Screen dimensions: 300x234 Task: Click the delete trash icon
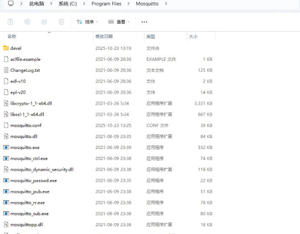[61, 21]
